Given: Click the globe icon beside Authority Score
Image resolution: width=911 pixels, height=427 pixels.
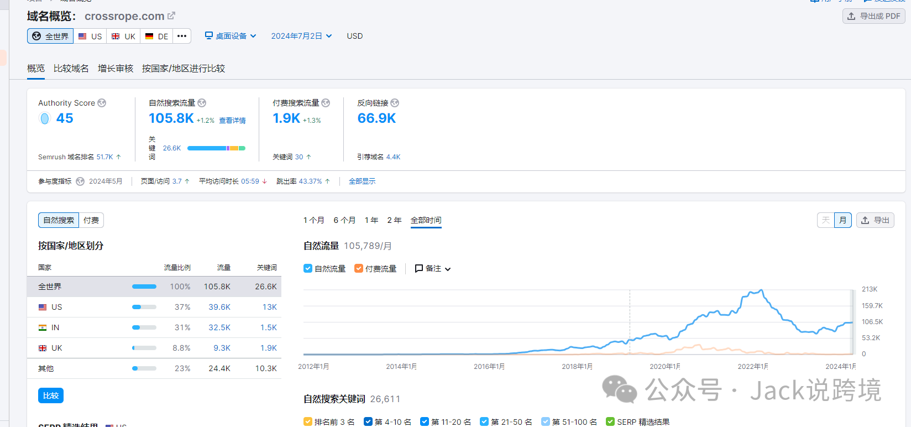Looking at the screenshot, I should pyautogui.click(x=102, y=103).
